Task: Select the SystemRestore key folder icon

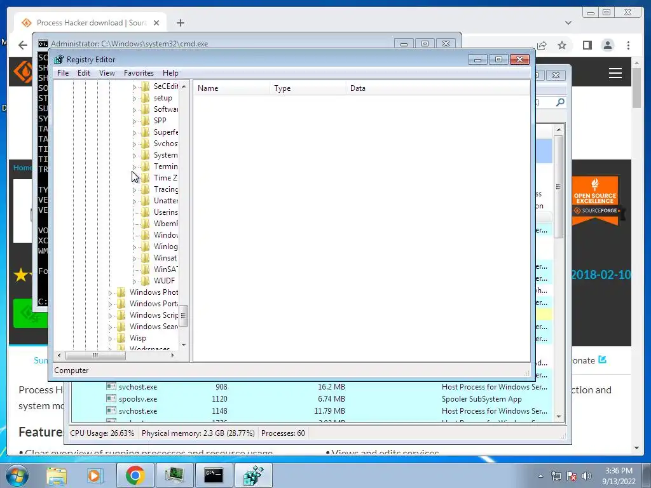Action: [146, 155]
